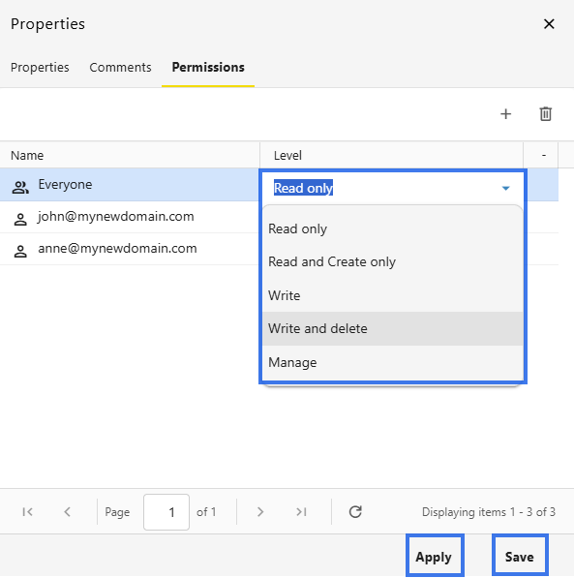Click the Everyone group icon
The height and width of the screenshot is (578, 574).
[x=20, y=187]
